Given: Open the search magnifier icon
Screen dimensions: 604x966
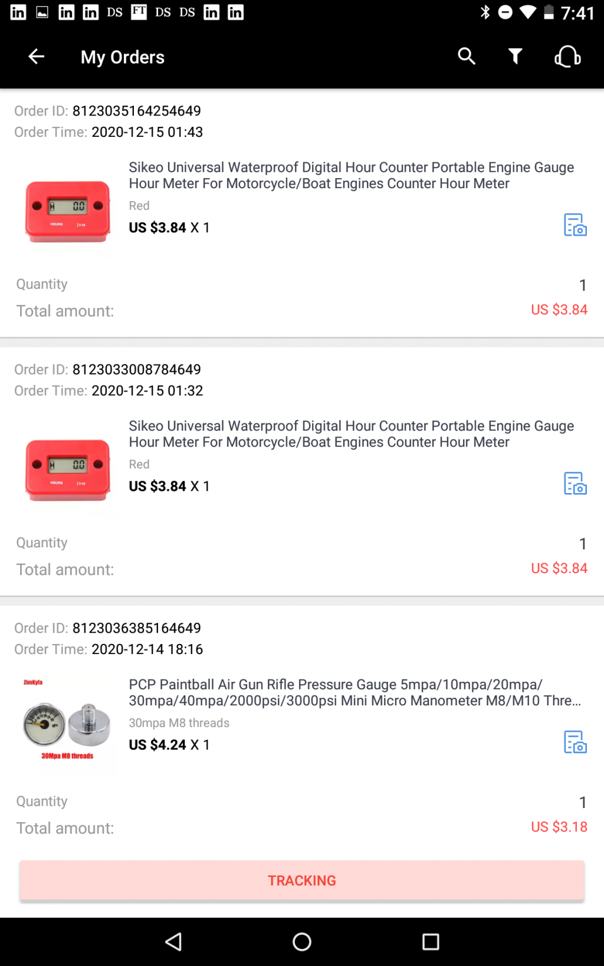Looking at the screenshot, I should click(467, 57).
